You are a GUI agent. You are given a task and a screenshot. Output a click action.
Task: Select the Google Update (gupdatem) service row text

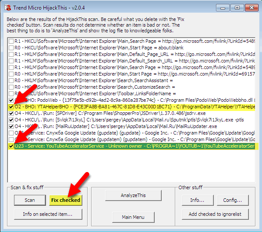click(135, 139)
